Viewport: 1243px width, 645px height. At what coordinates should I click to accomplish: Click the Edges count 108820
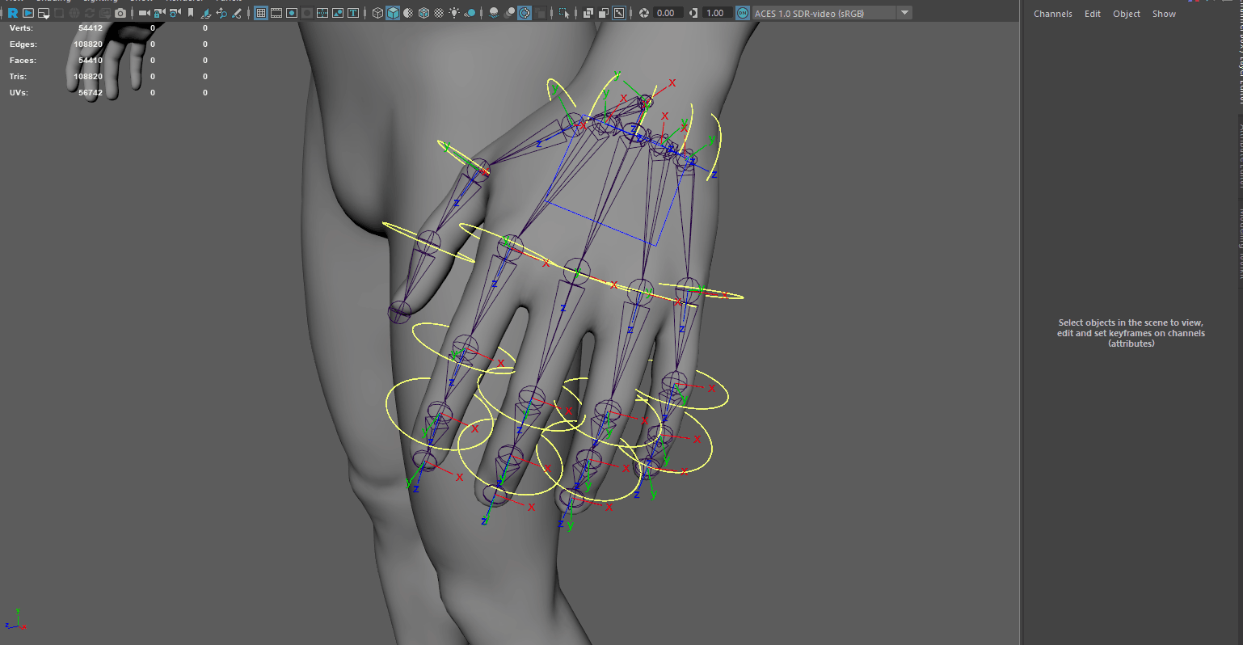point(88,44)
